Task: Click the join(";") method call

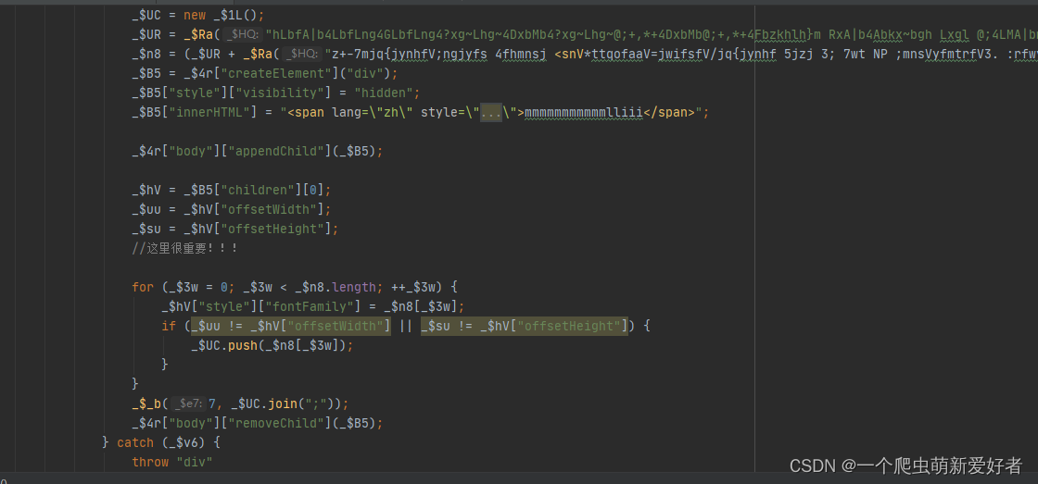Action: 305,403
